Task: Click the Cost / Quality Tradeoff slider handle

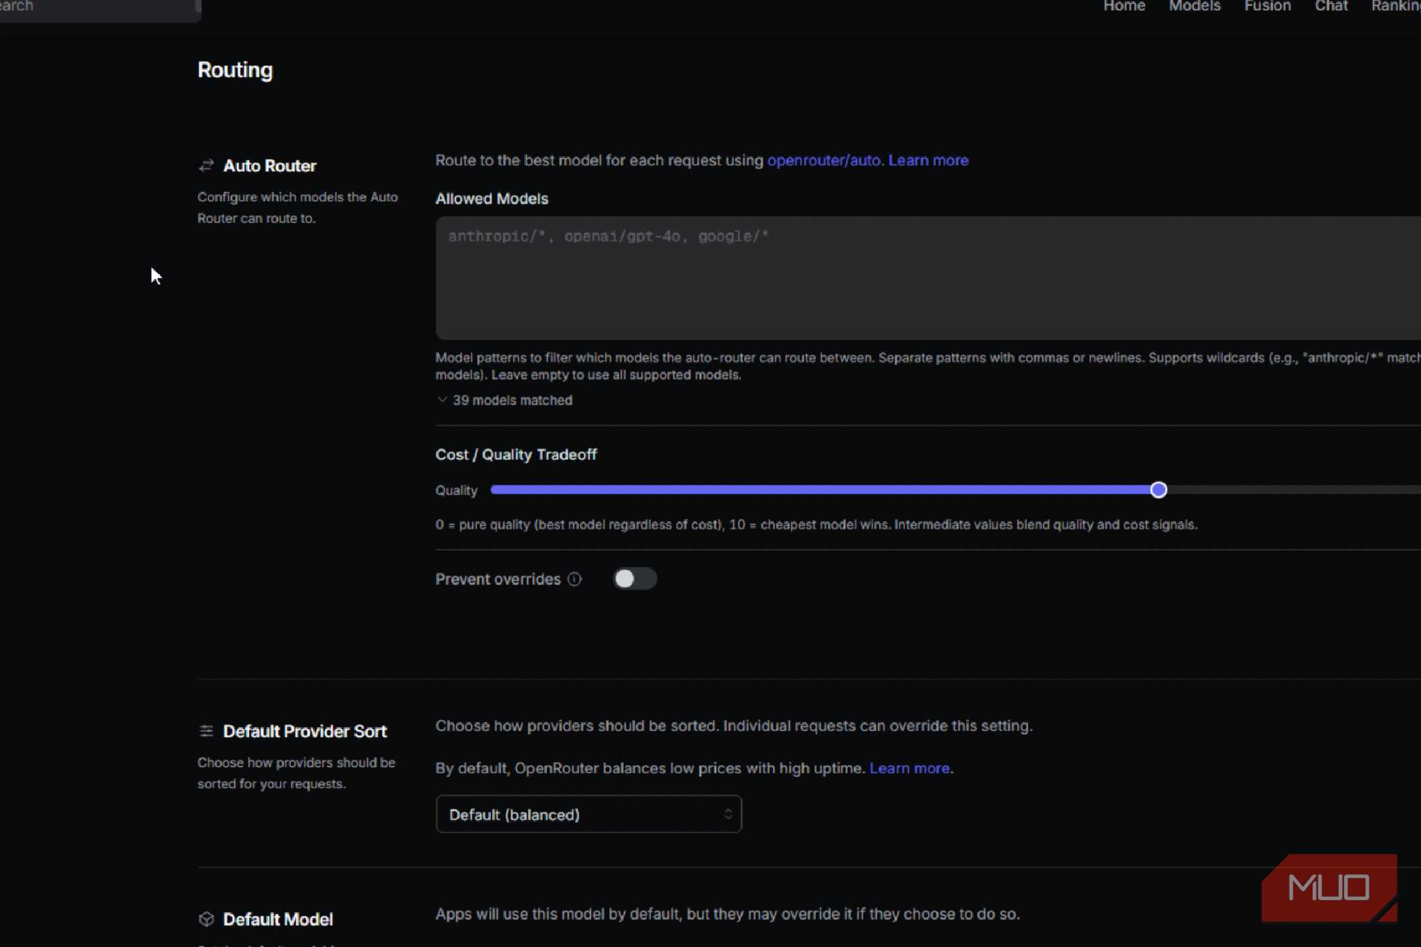Action: [x=1158, y=490]
